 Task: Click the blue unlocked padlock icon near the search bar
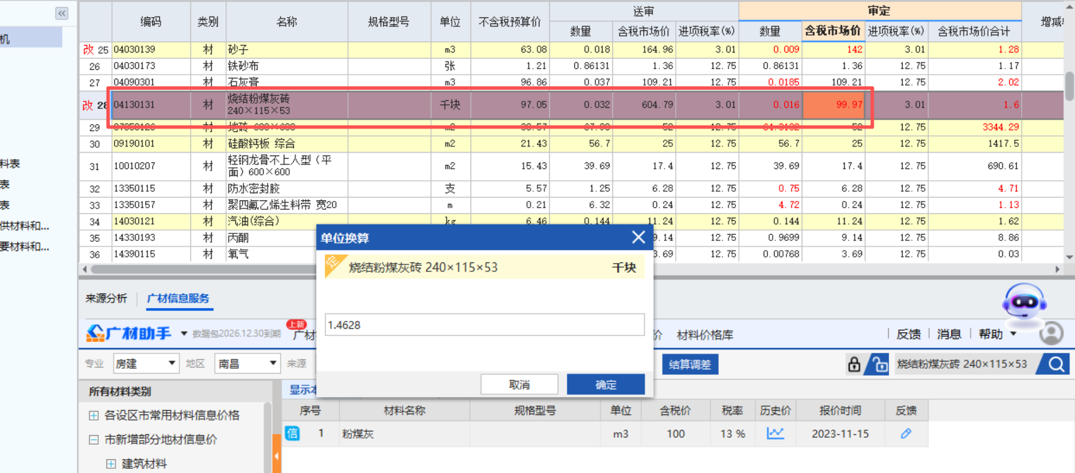879,364
